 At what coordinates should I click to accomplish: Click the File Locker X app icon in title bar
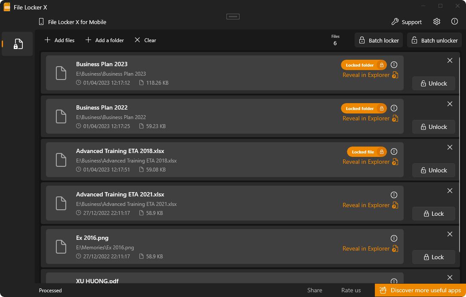[6, 7]
